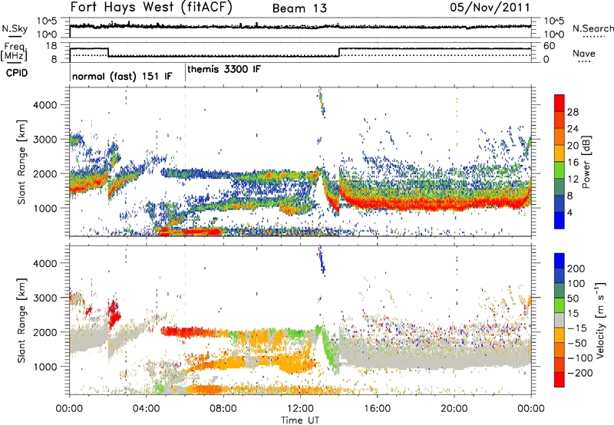Click the '4000' tick of the power panel
This screenshot has width=614, height=425.
45,105
